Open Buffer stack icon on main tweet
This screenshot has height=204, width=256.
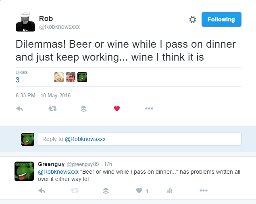click(84, 109)
